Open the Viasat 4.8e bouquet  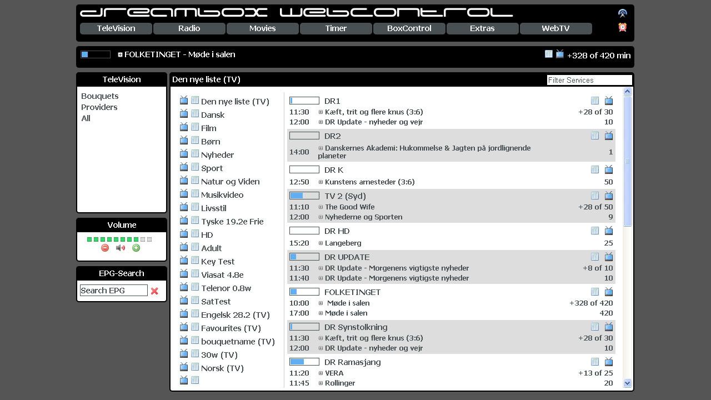point(222,275)
